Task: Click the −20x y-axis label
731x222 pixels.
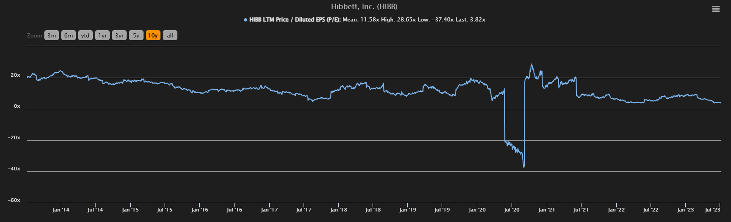Action: click(14, 137)
